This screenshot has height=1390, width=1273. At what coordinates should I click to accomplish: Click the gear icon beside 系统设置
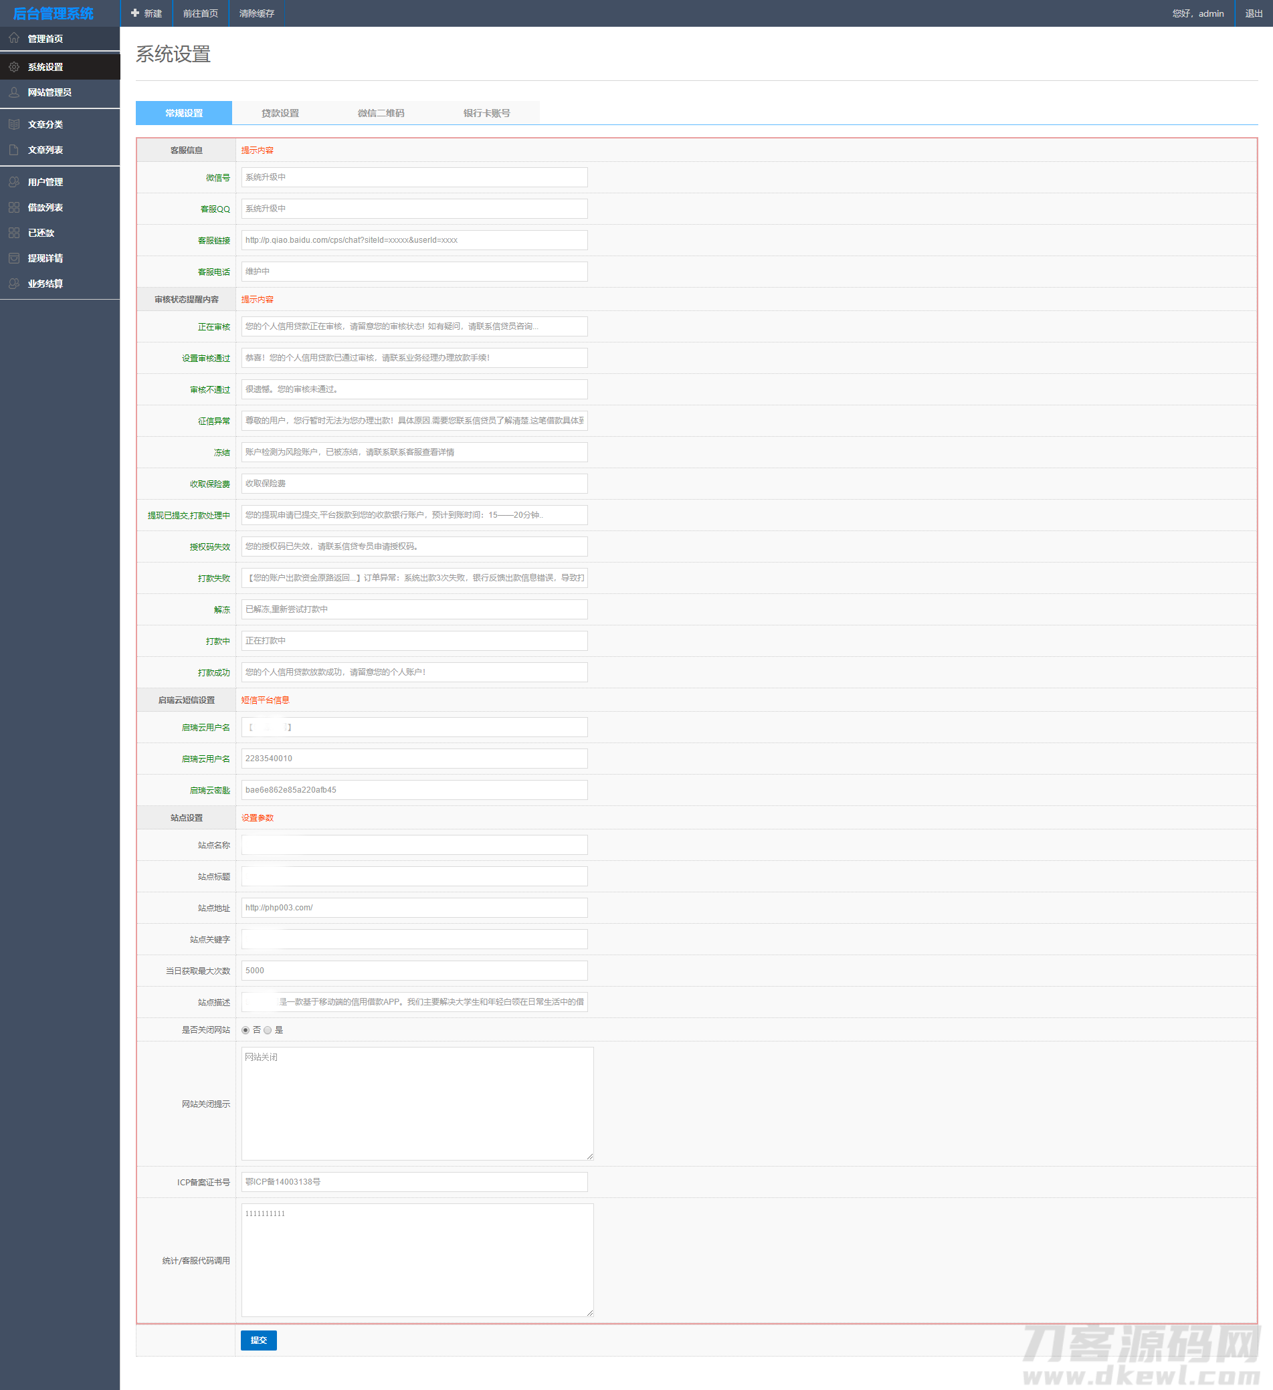click(14, 67)
